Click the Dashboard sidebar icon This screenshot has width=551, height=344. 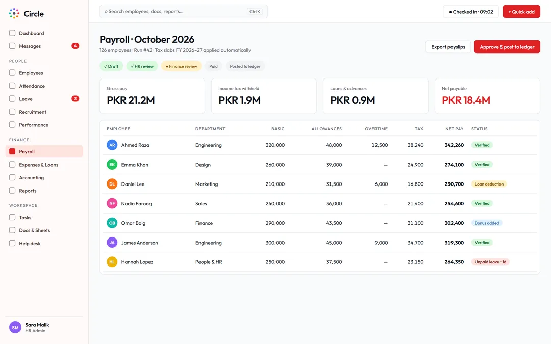click(12, 33)
